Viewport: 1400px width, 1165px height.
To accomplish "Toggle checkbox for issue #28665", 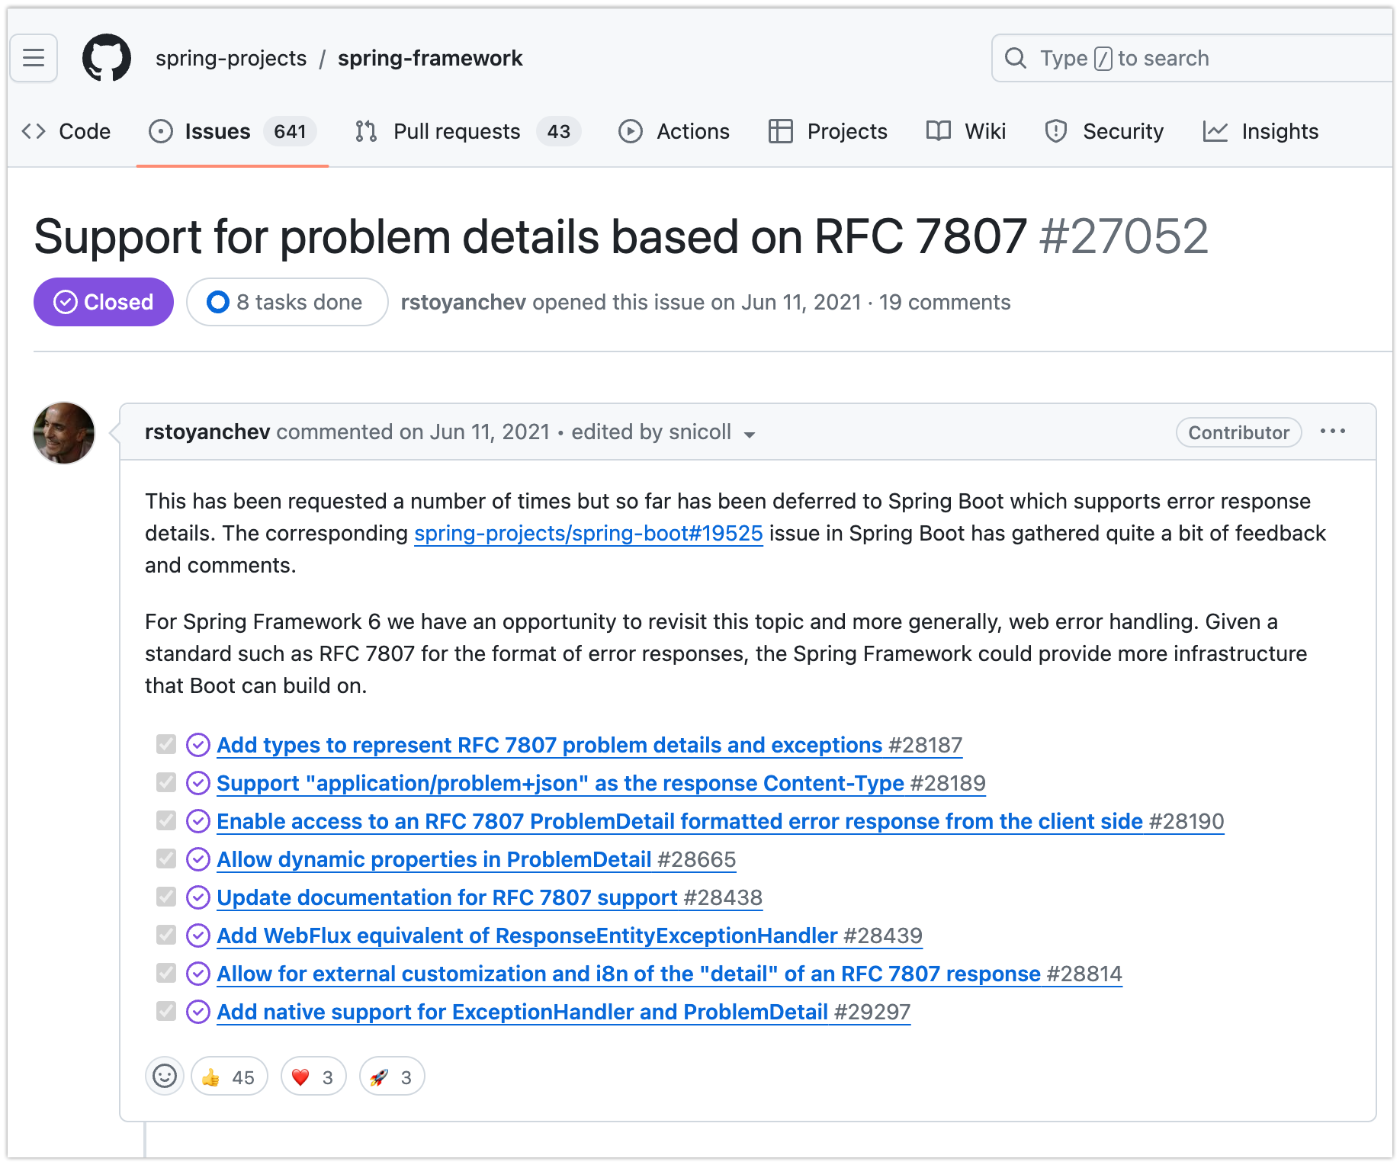I will pos(166,859).
